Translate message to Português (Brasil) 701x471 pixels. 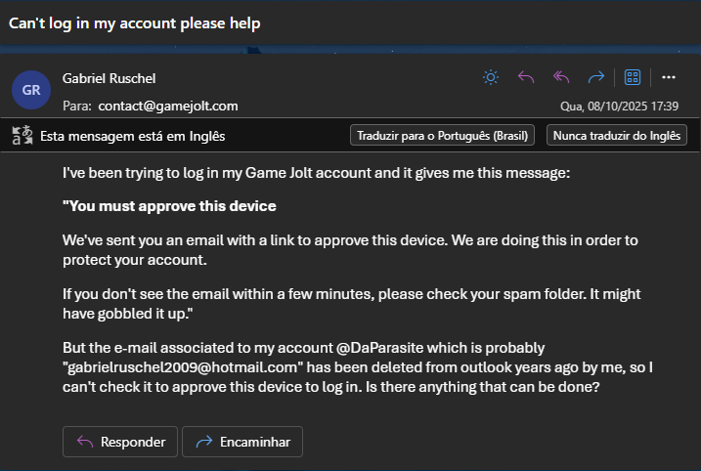[442, 136]
